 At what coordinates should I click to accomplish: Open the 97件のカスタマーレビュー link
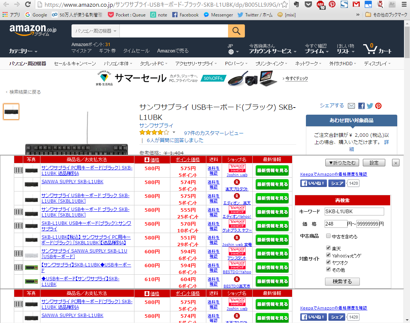pyautogui.click(x=213, y=133)
